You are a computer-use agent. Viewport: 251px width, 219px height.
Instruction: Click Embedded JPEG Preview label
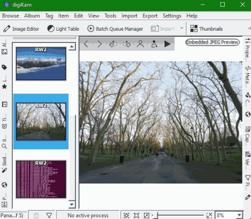coord(213,42)
